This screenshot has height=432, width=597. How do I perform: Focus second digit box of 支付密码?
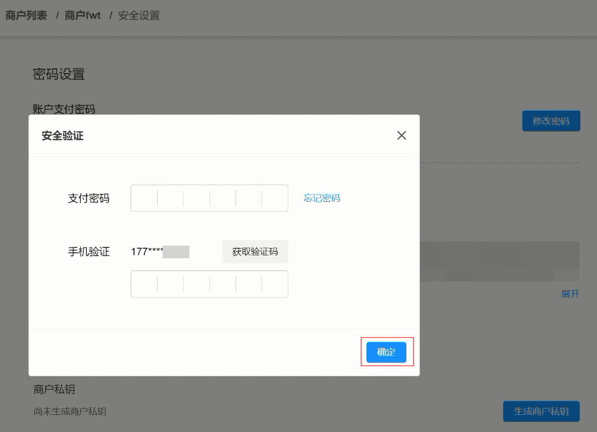click(171, 198)
